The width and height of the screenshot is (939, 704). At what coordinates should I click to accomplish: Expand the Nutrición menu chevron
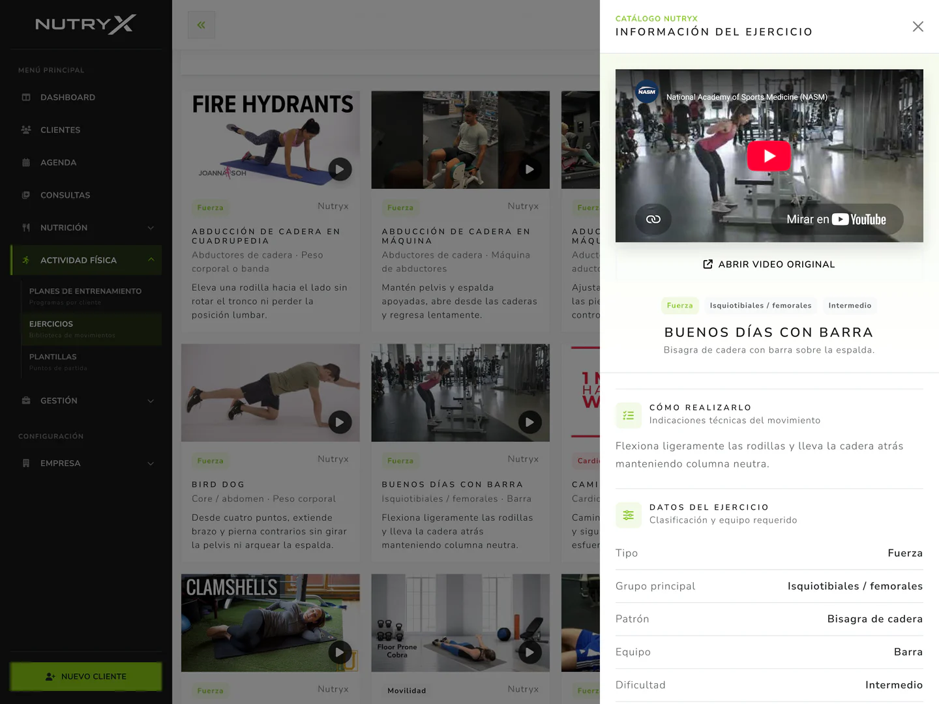point(151,227)
